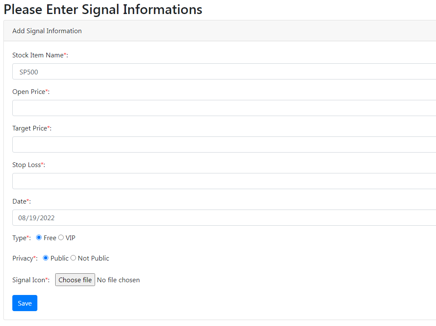
Task: Click the Date label above date field
Action: tap(19, 201)
